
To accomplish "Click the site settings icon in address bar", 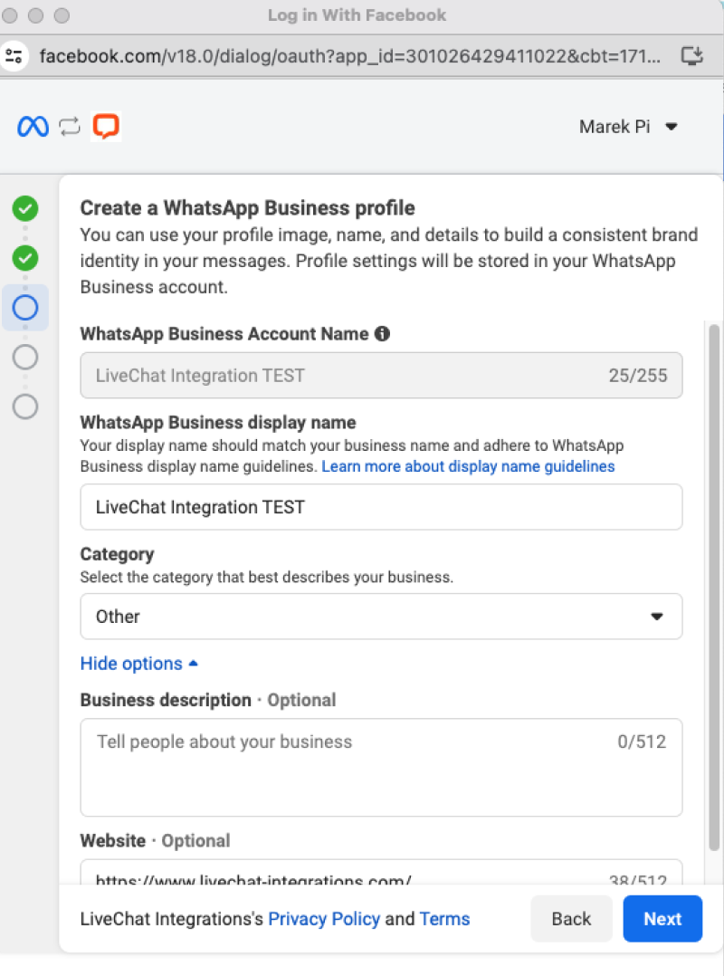I will coord(14,57).
